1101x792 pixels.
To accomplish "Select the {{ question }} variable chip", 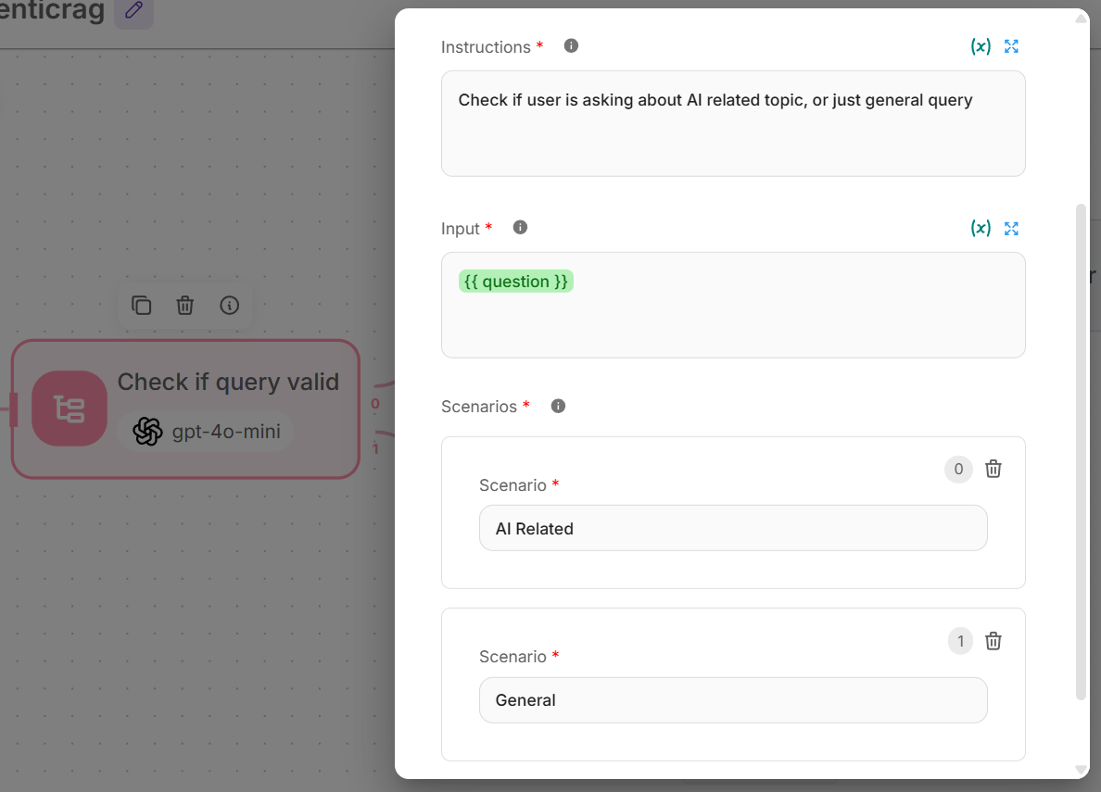I will pos(516,282).
